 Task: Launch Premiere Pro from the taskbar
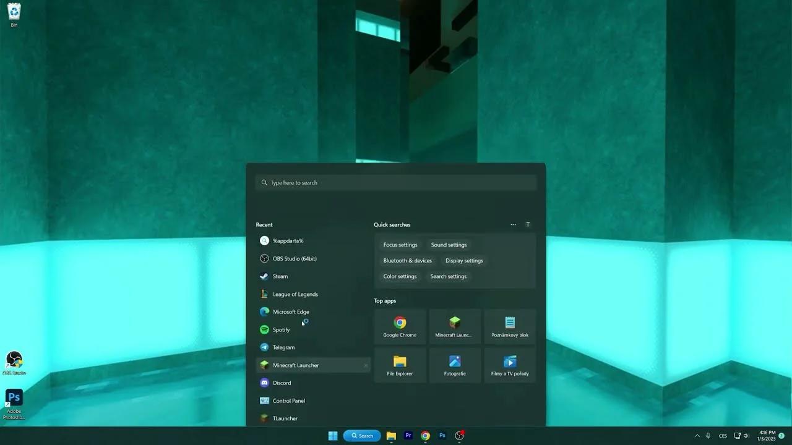tap(408, 436)
